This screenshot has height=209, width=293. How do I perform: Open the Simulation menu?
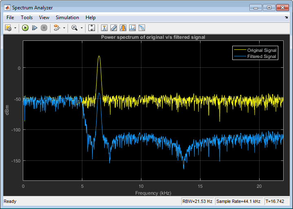point(67,18)
